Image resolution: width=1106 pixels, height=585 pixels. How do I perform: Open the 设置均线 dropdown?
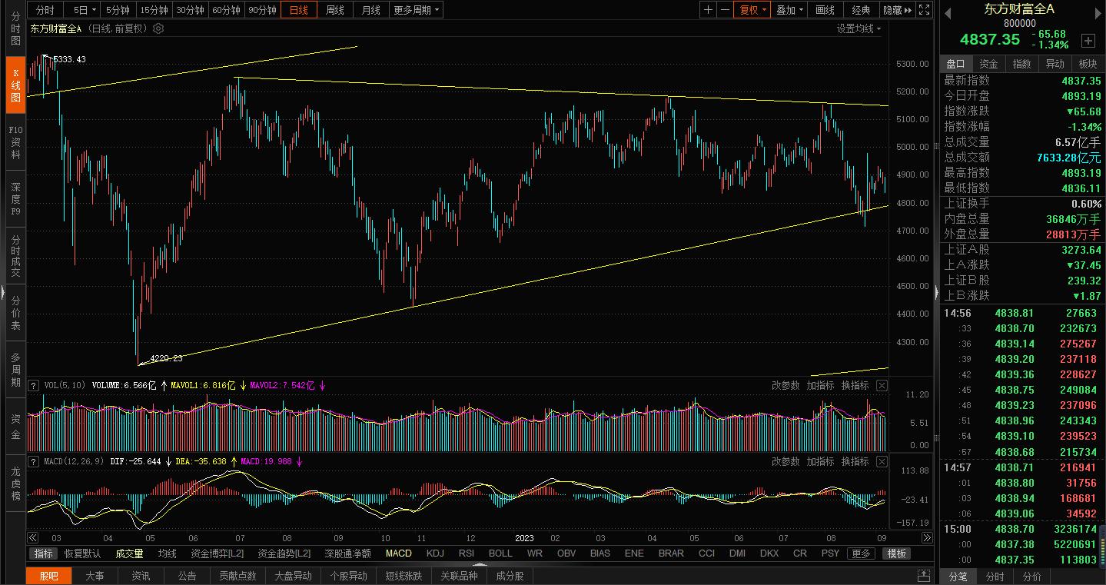859,28
